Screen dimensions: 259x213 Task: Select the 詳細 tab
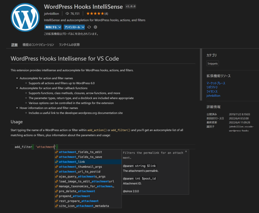click(14, 45)
